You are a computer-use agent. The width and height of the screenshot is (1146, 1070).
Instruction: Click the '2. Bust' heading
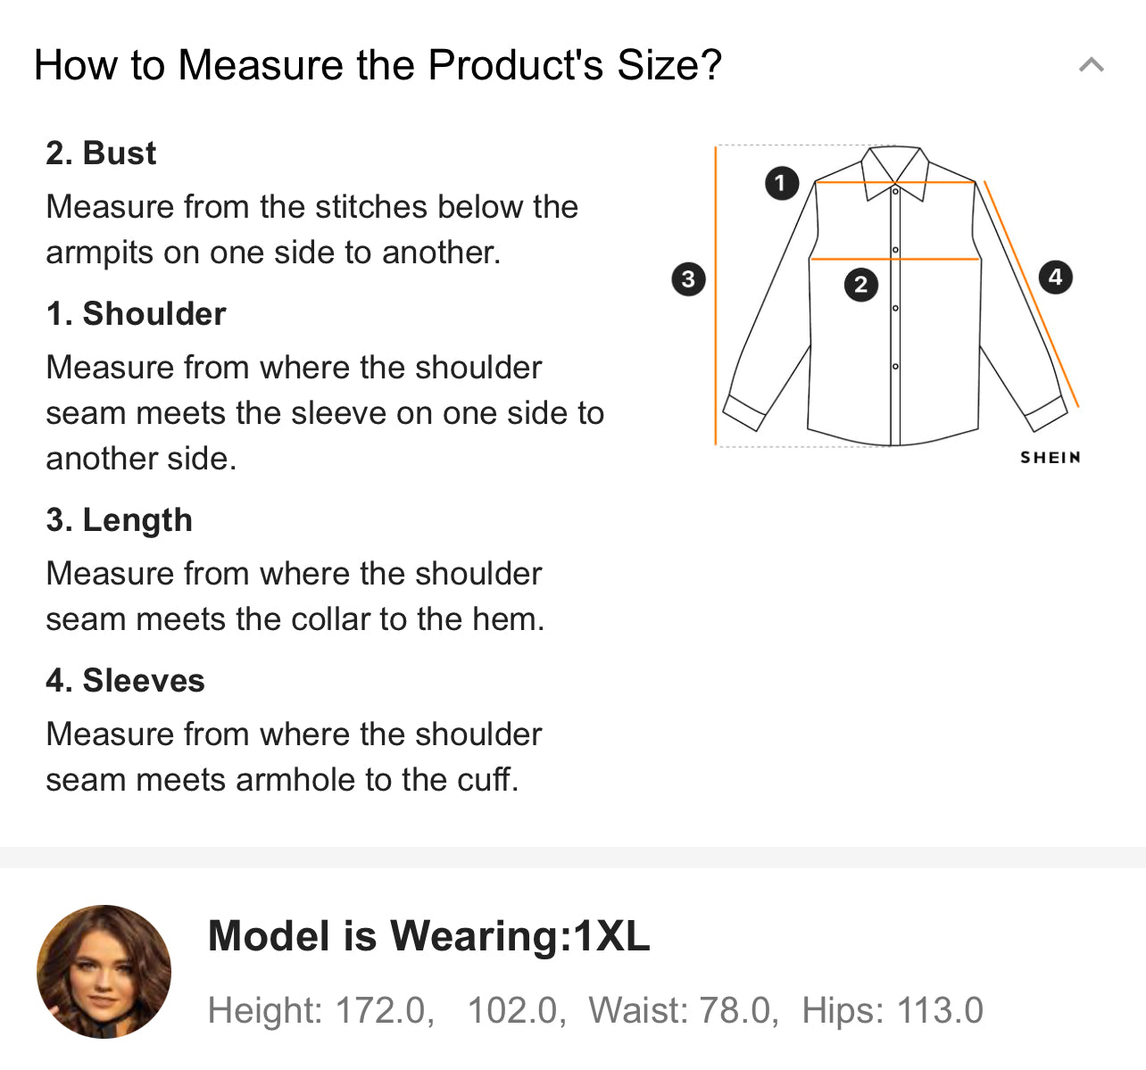point(101,153)
